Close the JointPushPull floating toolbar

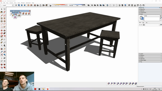[x=30, y=11]
